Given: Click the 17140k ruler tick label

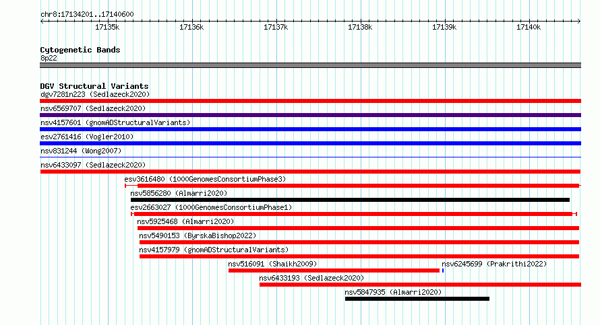Looking at the screenshot, I should (529, 27).
